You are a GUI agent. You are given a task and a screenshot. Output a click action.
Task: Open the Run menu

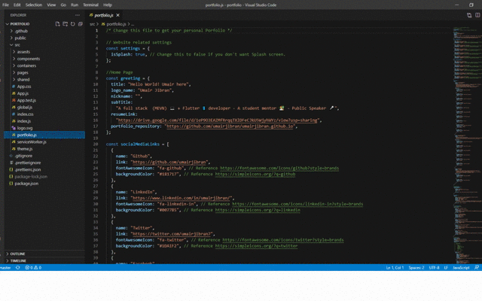(75, 5)
